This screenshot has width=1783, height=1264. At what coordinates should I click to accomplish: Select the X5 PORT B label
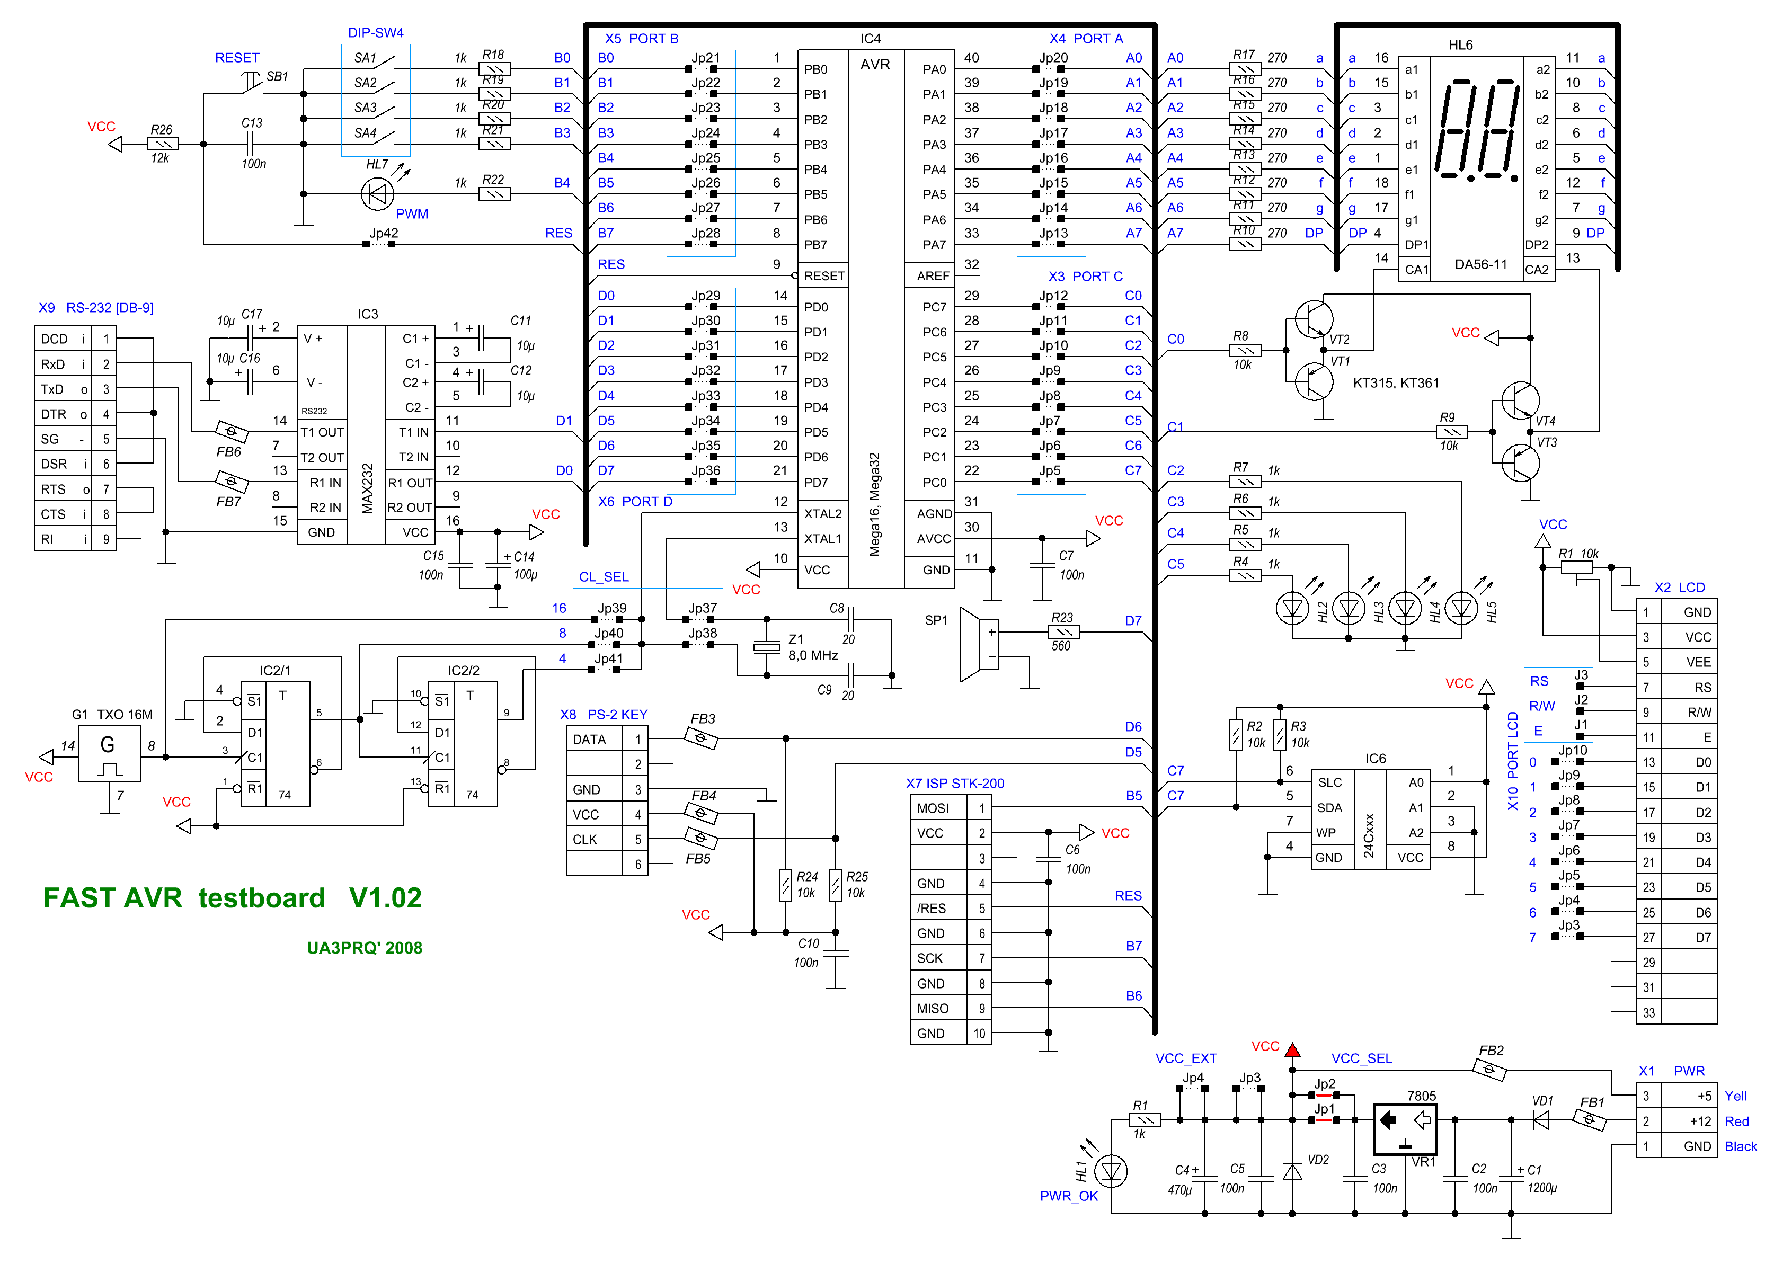click(641, 38)
